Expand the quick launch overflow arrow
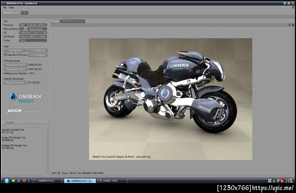This screenshot has height=193, width=296. [29, 181]
